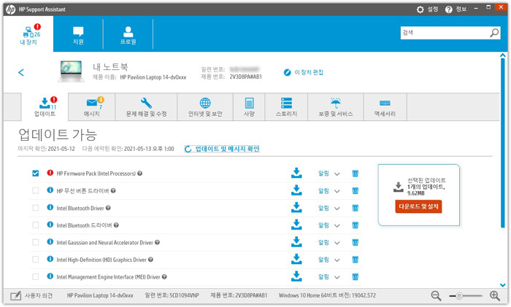
Task: Click the laptop thumbnail image
Action: [72, 71]
